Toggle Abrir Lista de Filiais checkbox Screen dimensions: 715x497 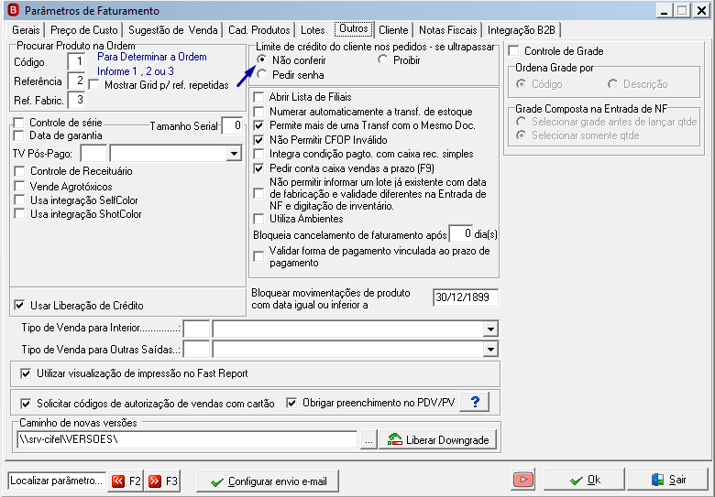[x=258, y=97]
